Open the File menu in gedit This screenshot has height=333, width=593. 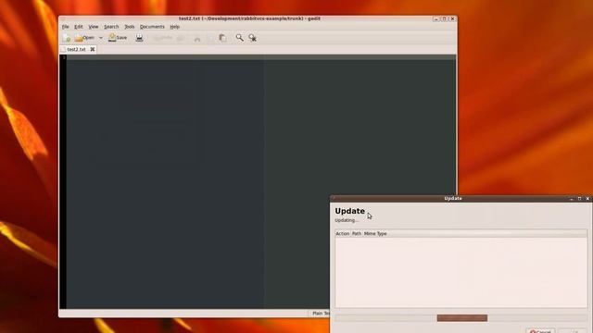pyautogui.click(x=66, y=27)
